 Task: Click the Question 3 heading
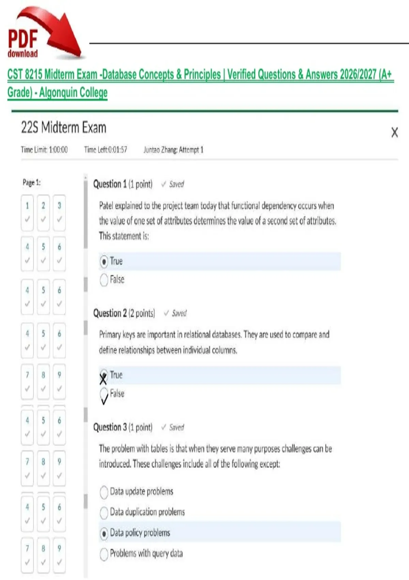(123, 427)
